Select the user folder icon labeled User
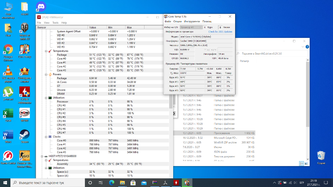The height and width of the screenshot is (187, 333). point(8,30)
